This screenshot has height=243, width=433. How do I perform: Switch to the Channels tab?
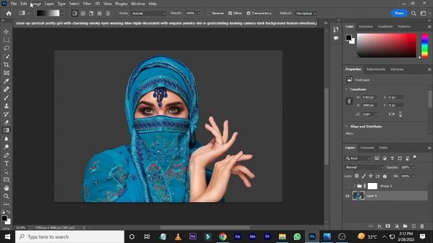(x=367, y=148)
